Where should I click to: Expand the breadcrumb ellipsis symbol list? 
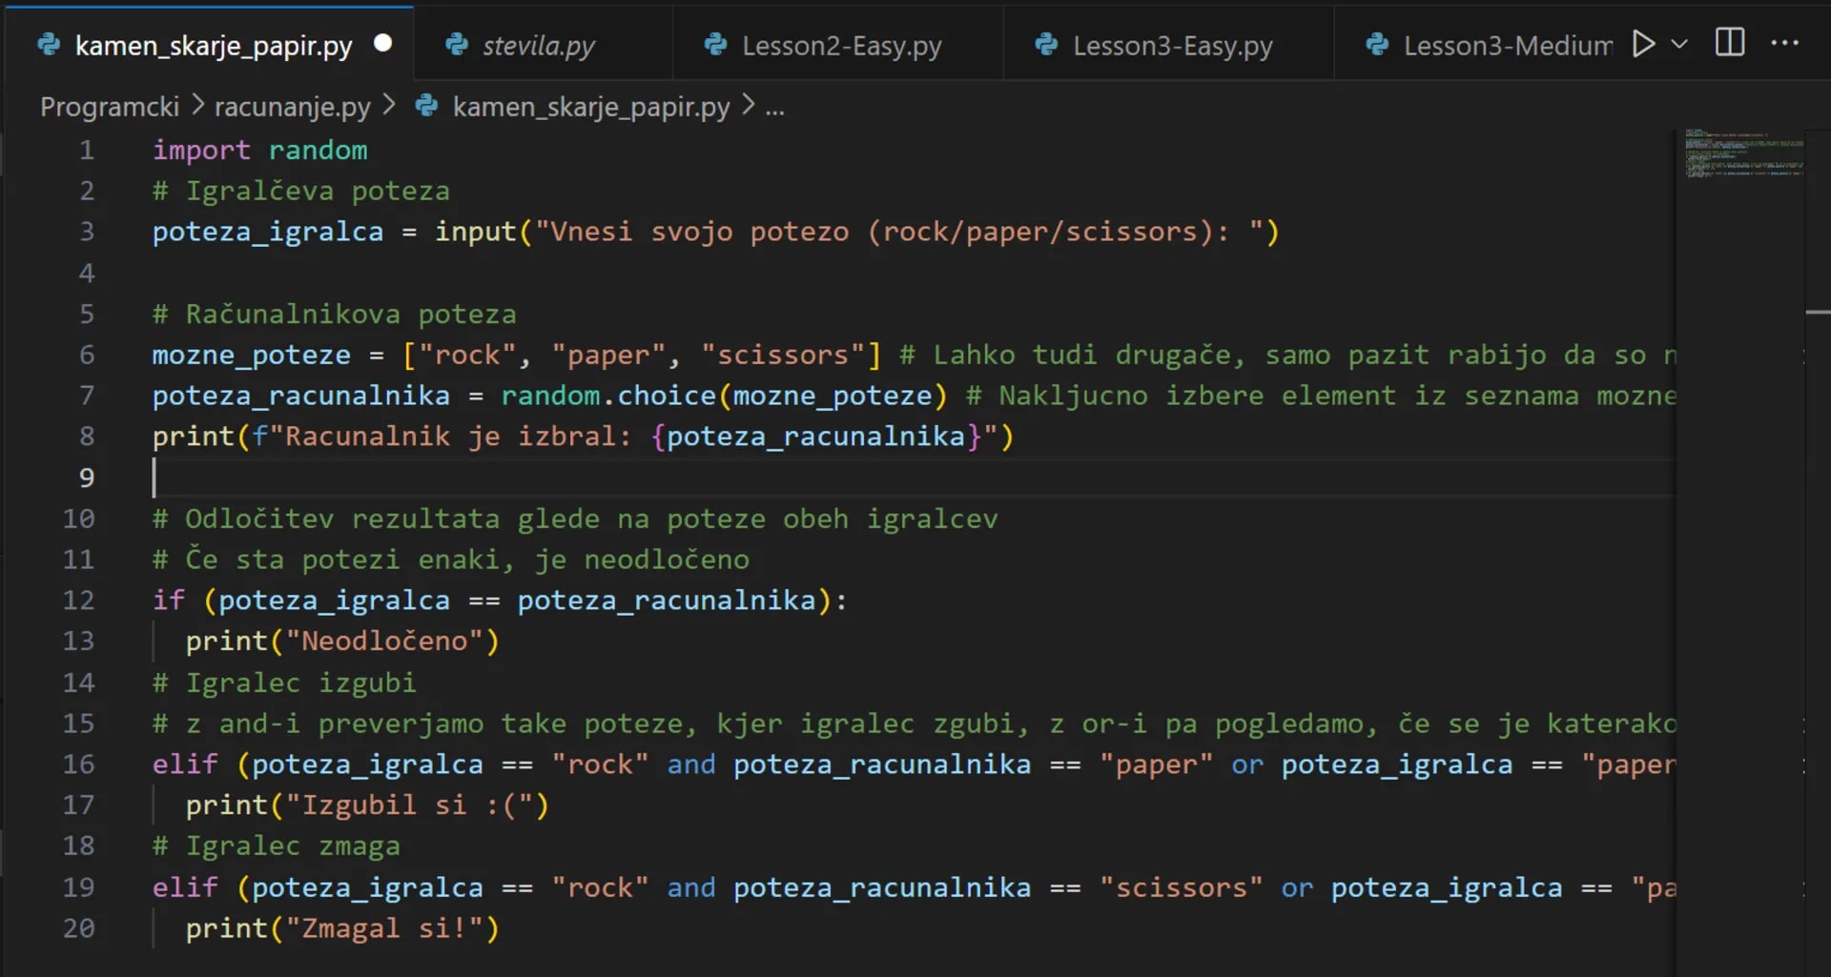pos(775,107)
